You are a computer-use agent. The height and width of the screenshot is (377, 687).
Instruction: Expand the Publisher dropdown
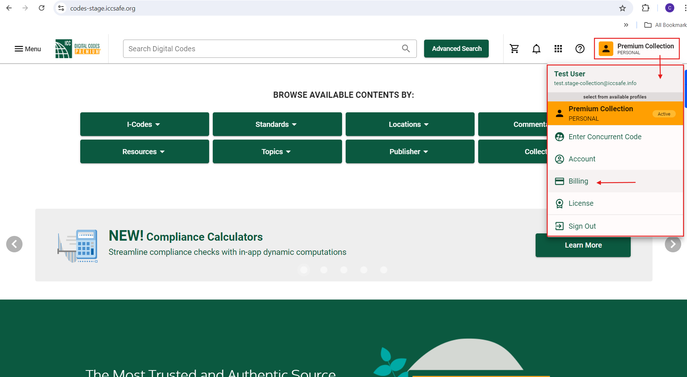point(410,152)
